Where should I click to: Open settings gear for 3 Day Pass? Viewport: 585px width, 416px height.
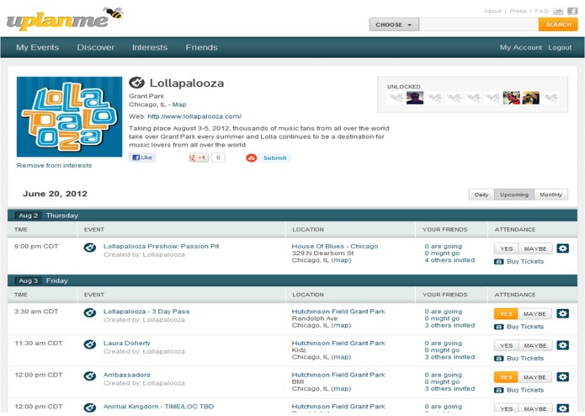(x=562, y=314)
